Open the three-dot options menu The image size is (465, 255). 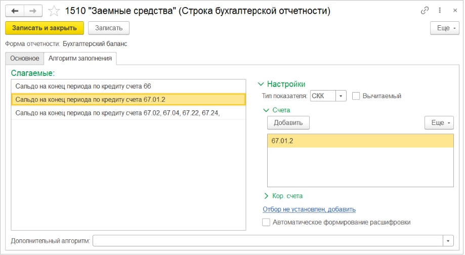(439, 11)
